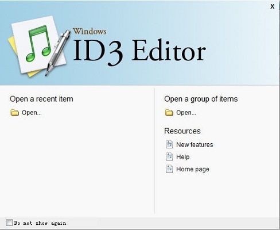The height and width of the screenshot is (230, 280).
Task: Visit the Home page link
Action: click(x=193, y=169)
